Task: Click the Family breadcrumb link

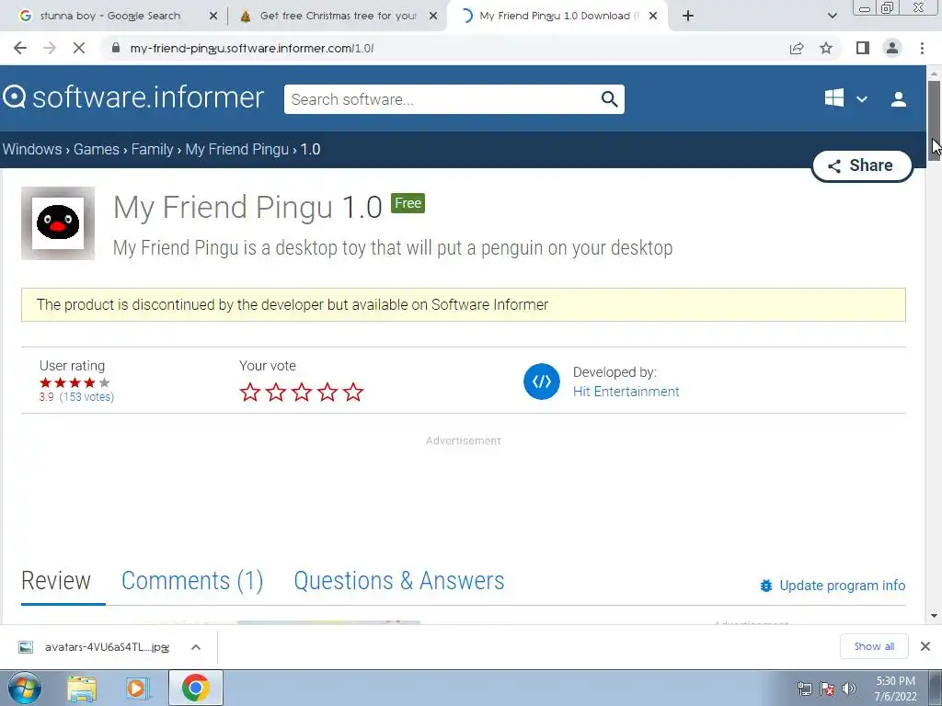Action: (x=152, y=149)
